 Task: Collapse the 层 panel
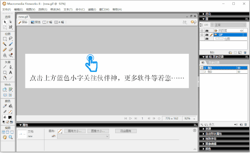click(x=204, y=19)
